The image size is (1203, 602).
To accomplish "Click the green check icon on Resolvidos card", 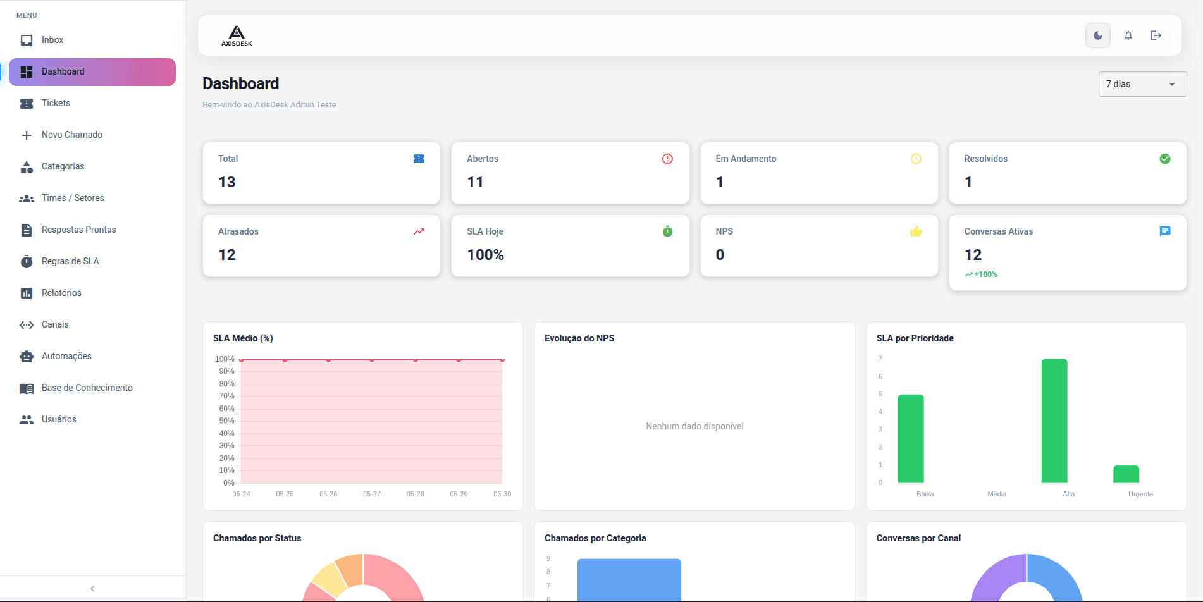I will click(x=1165, y=159).
